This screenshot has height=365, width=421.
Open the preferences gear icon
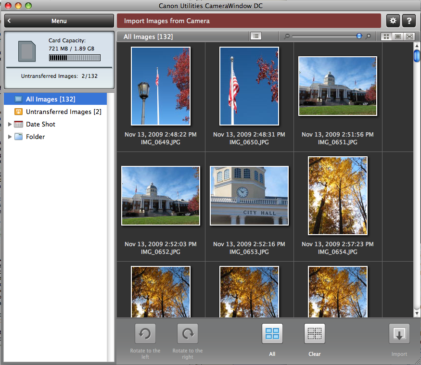click(x=393, y=21)
